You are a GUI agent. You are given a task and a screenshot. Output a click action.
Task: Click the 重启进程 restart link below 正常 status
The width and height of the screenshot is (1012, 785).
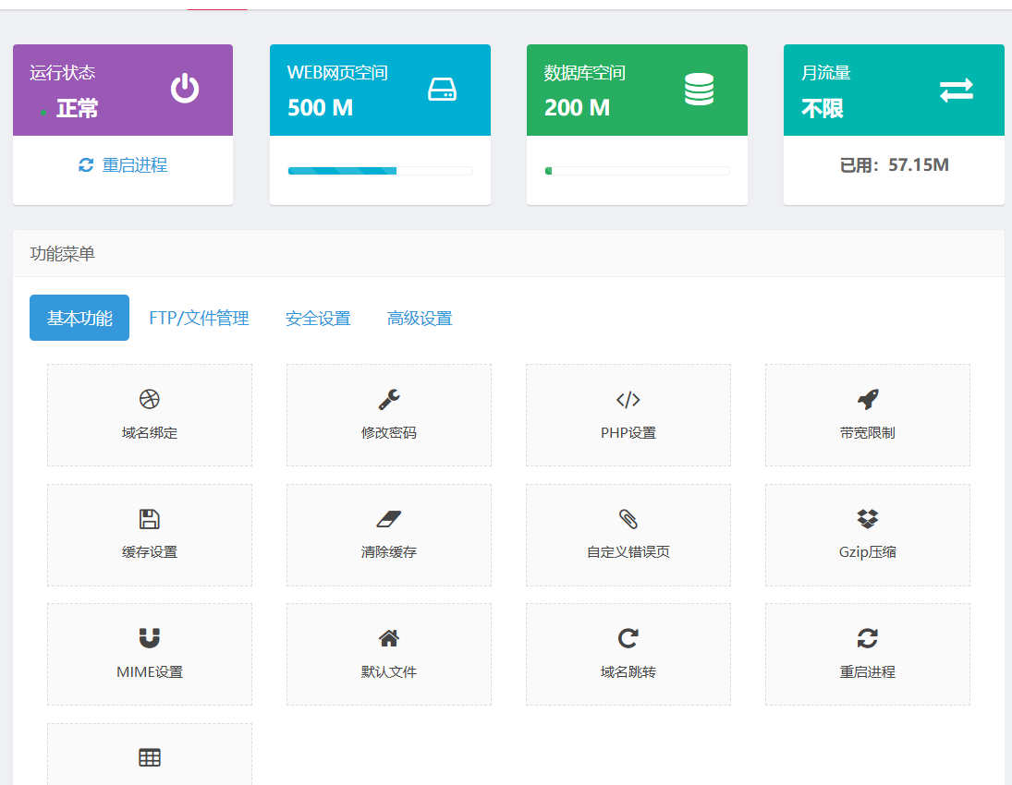point(122,164)
